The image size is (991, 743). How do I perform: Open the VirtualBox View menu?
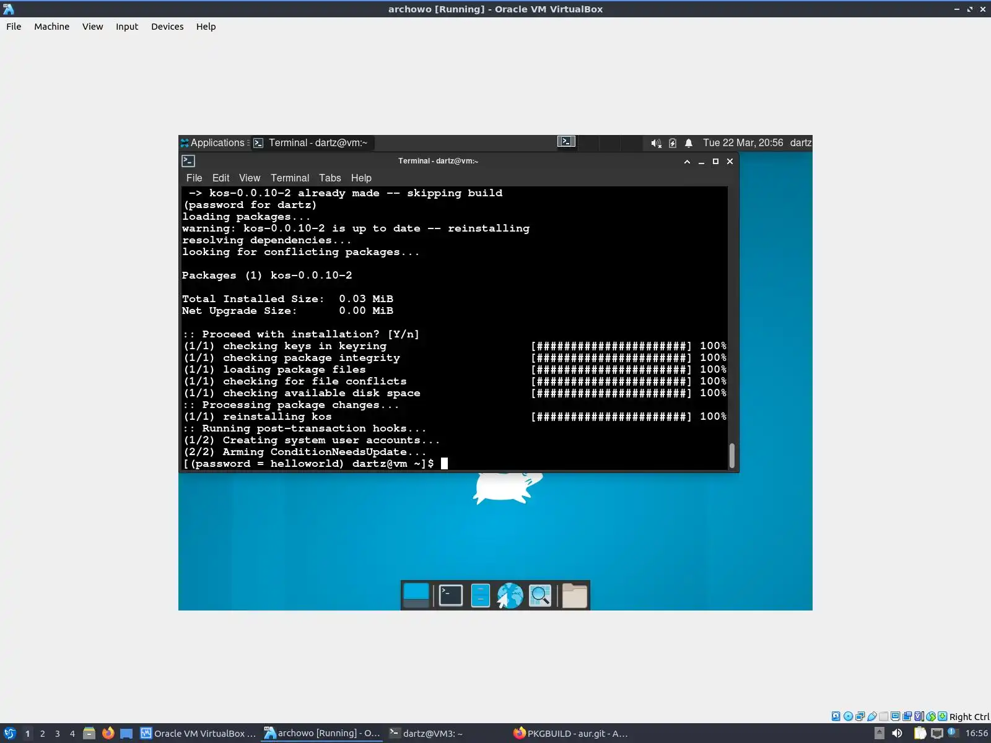click(x=93, y=27)
